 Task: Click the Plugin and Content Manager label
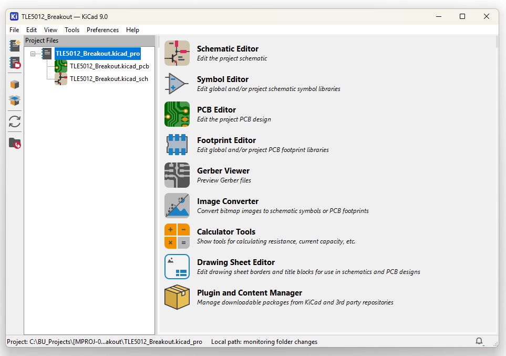click(249, 293)
